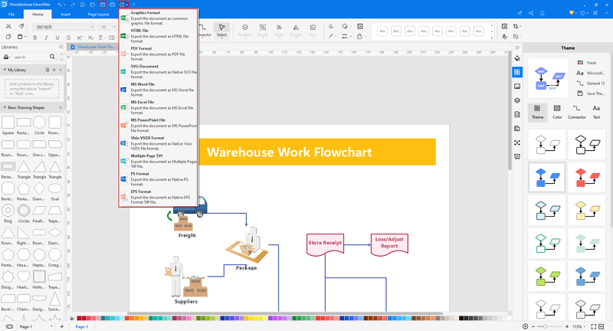Choose Visio VSDX Format option
Screen dimensions: 613x331
[159, 143]
